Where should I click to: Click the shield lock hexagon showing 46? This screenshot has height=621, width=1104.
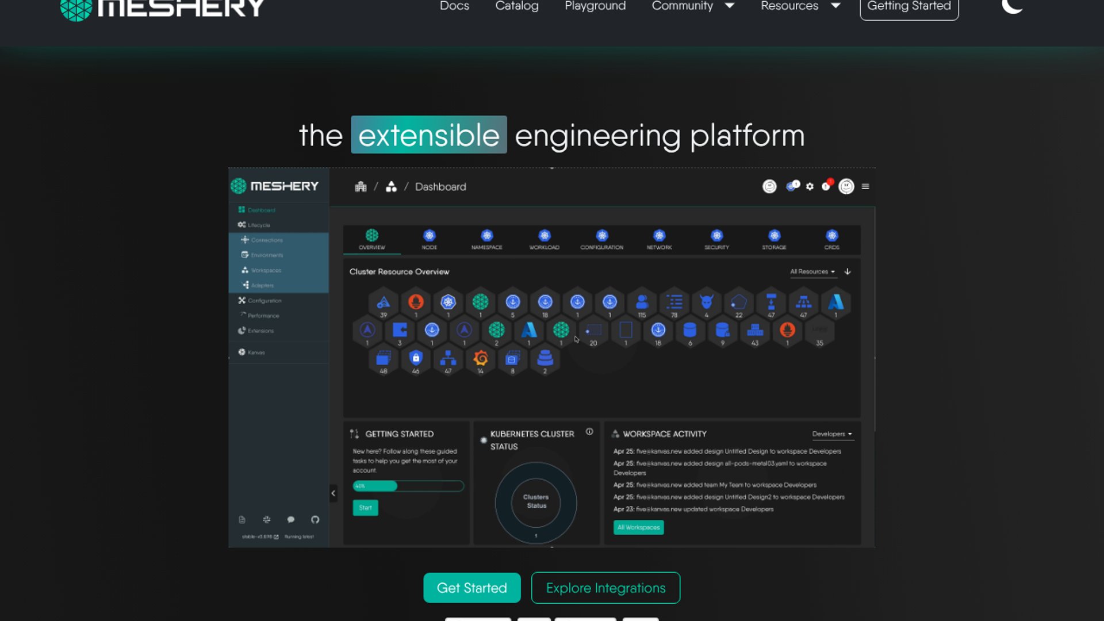416,359
